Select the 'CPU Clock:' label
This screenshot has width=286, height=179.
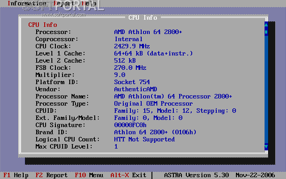point(53,46)
